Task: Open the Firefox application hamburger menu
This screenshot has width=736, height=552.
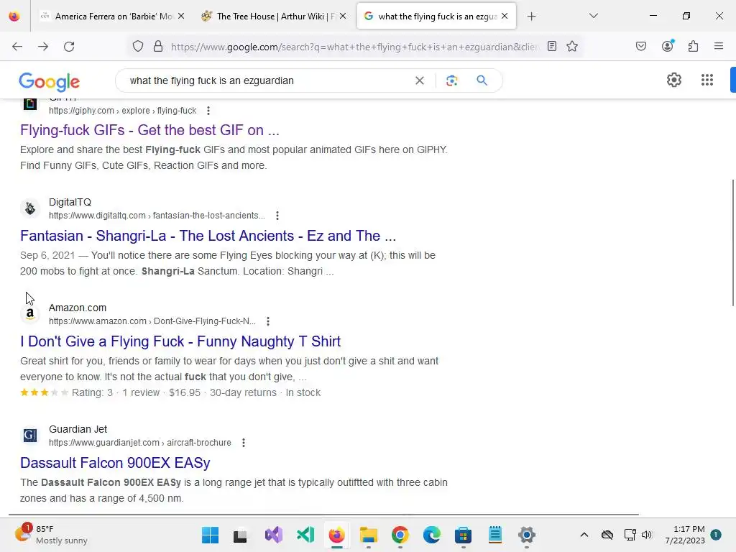Action: coord(719,46)
